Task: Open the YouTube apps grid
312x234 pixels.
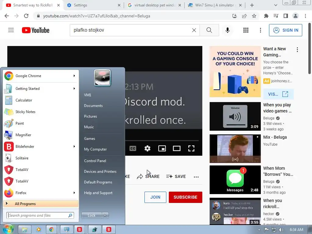Action: point(246,30)
